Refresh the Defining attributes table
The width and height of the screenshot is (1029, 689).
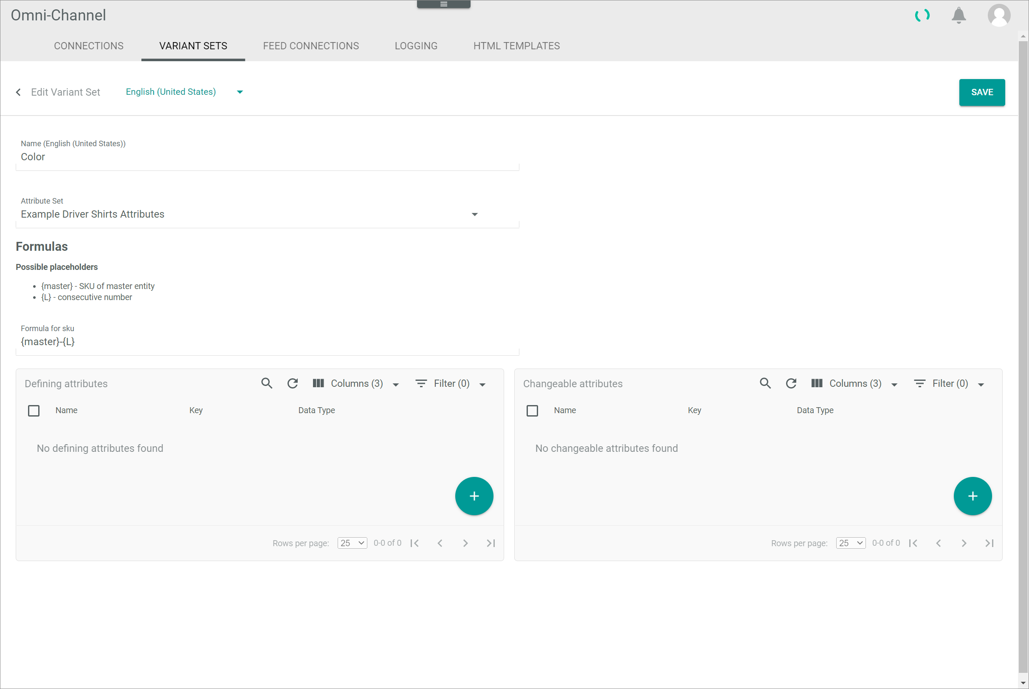(x=293, y=384)
